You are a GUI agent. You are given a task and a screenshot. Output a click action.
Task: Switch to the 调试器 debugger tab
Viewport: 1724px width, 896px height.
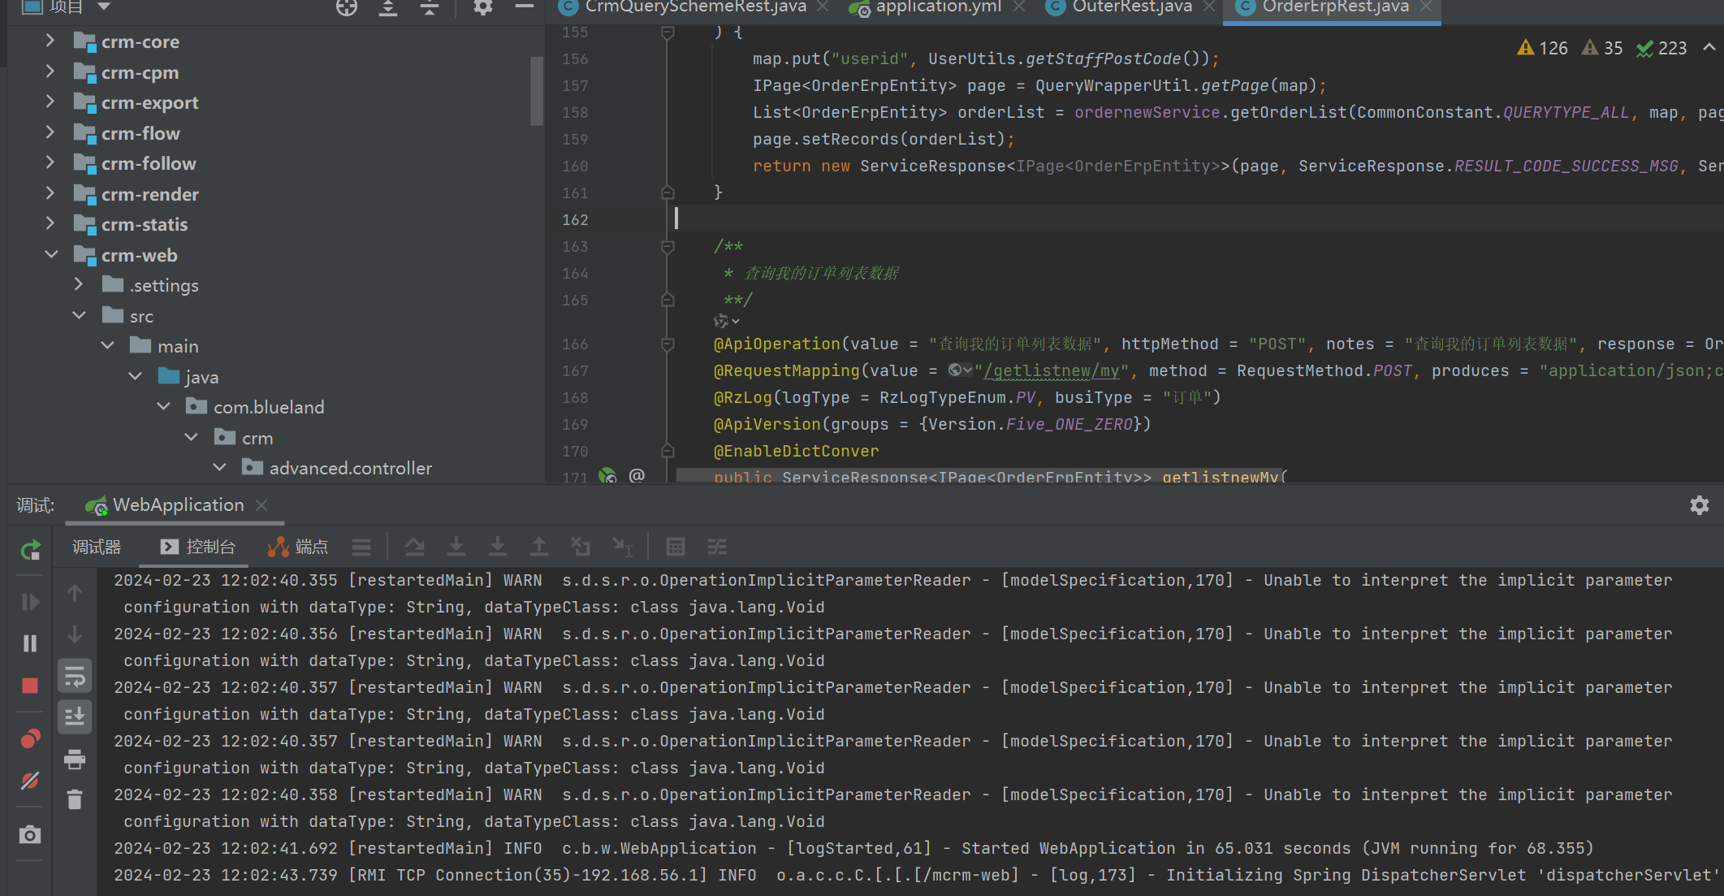pyautogui.click(x=97, y=548)
